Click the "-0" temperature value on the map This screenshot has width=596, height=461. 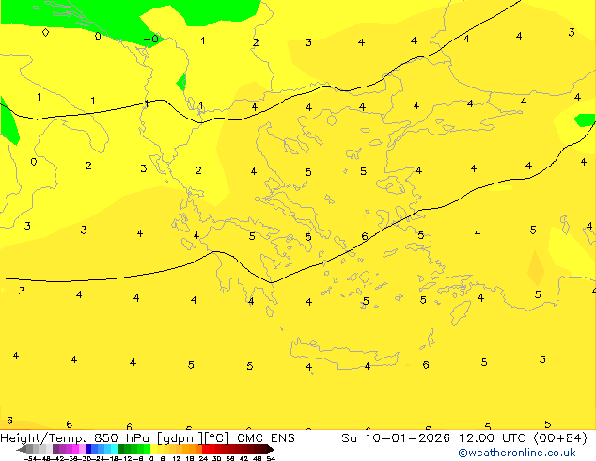coord(151,39)
